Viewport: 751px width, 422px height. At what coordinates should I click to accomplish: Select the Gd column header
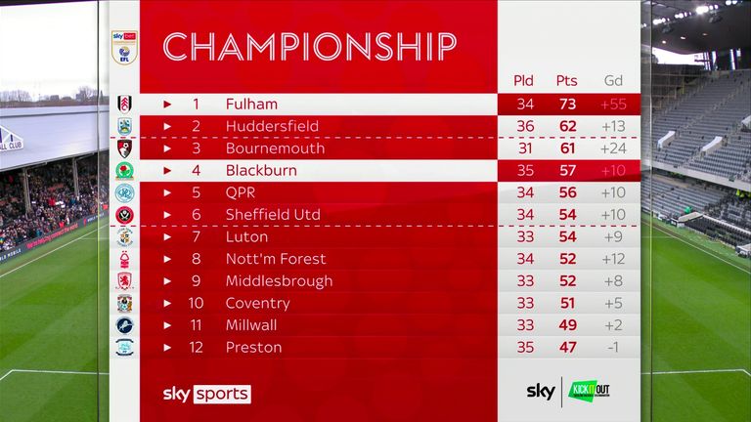point(613,80)
